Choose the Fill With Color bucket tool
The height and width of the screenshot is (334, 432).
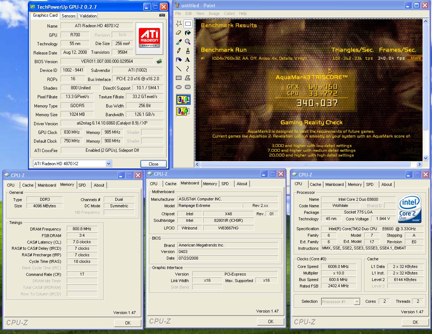(x=188, y=33)
